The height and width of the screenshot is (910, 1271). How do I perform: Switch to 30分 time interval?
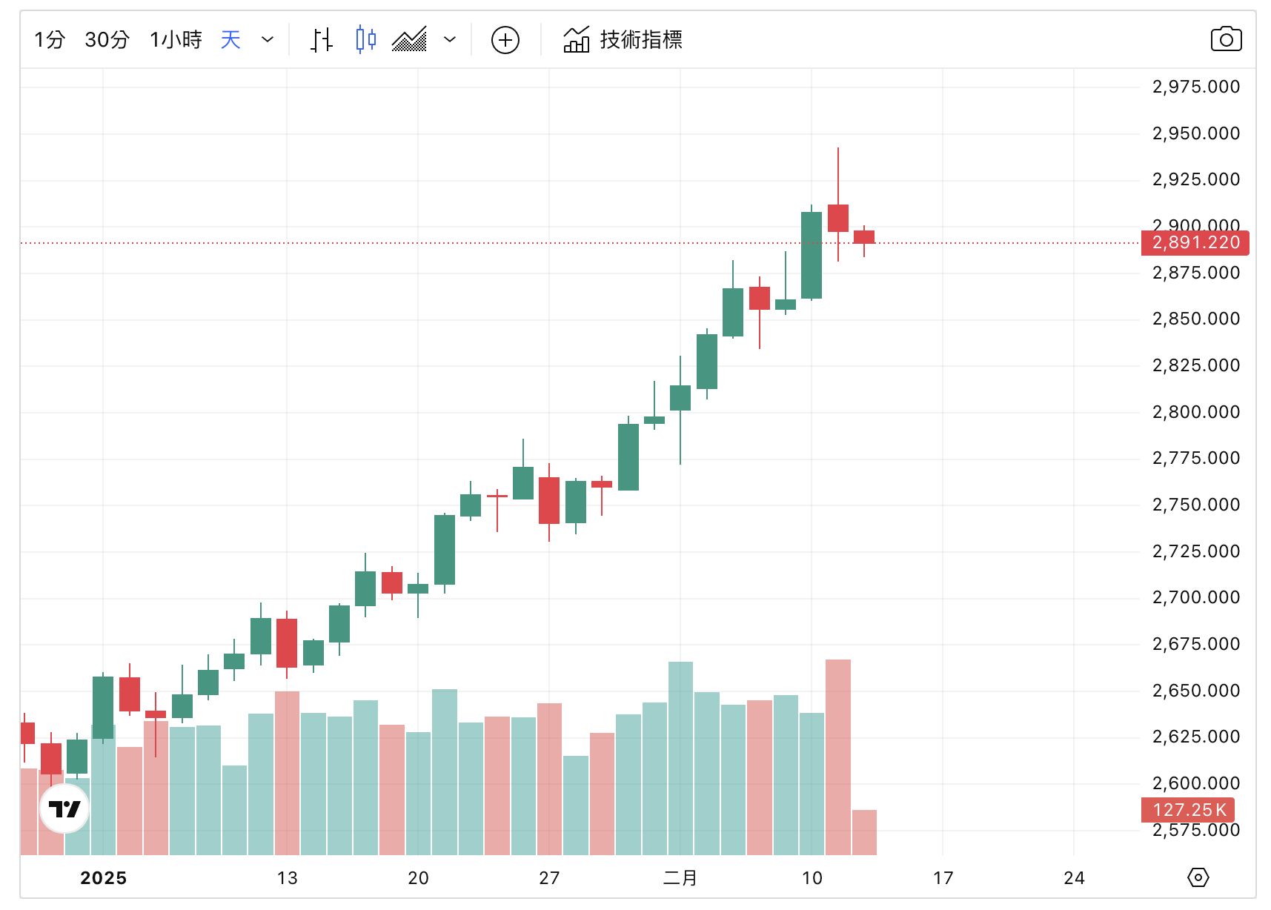pos(107,39)
